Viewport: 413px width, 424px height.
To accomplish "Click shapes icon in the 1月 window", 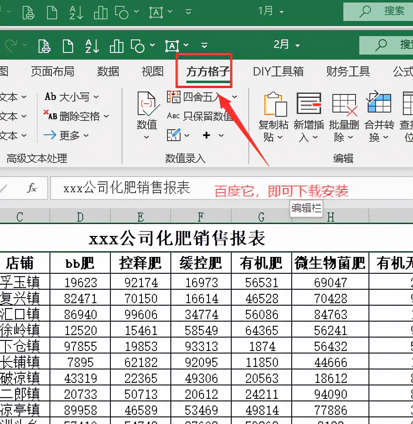I will click(121, 13).
